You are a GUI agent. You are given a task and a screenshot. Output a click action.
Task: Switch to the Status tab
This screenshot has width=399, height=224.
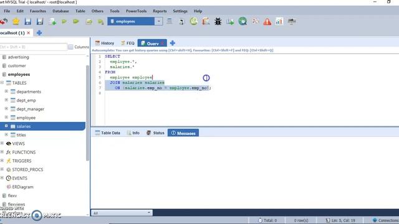155,133
